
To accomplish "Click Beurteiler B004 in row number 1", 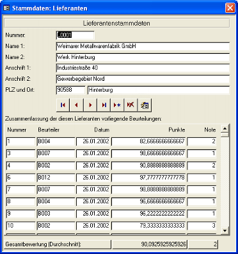I will pos(56,142).
